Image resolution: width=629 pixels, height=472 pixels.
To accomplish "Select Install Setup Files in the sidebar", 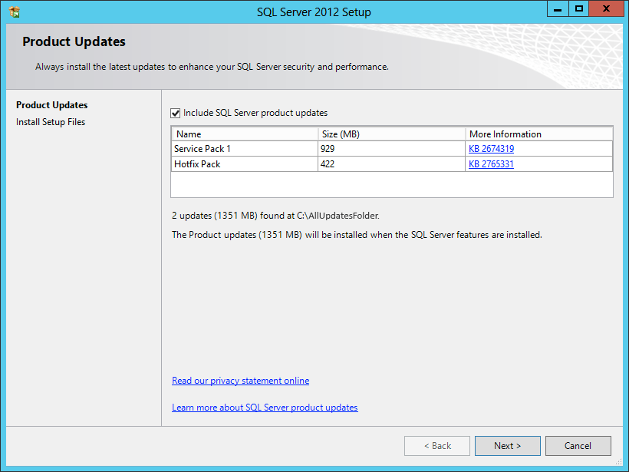I will [x=50, y=121].
